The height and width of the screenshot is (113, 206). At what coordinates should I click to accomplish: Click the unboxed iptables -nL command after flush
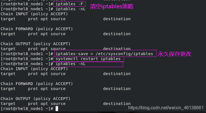coord(71,9)
